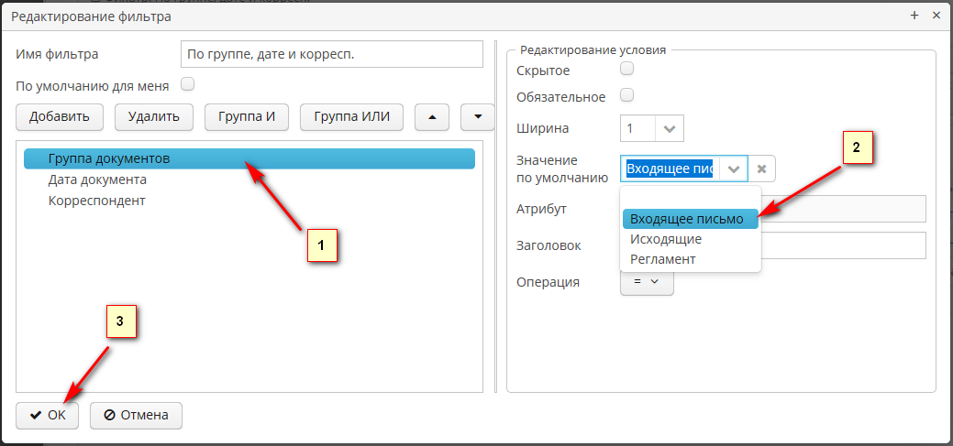
Task: Open the "Операция" dropdown
Action: [x=648, y=282]
